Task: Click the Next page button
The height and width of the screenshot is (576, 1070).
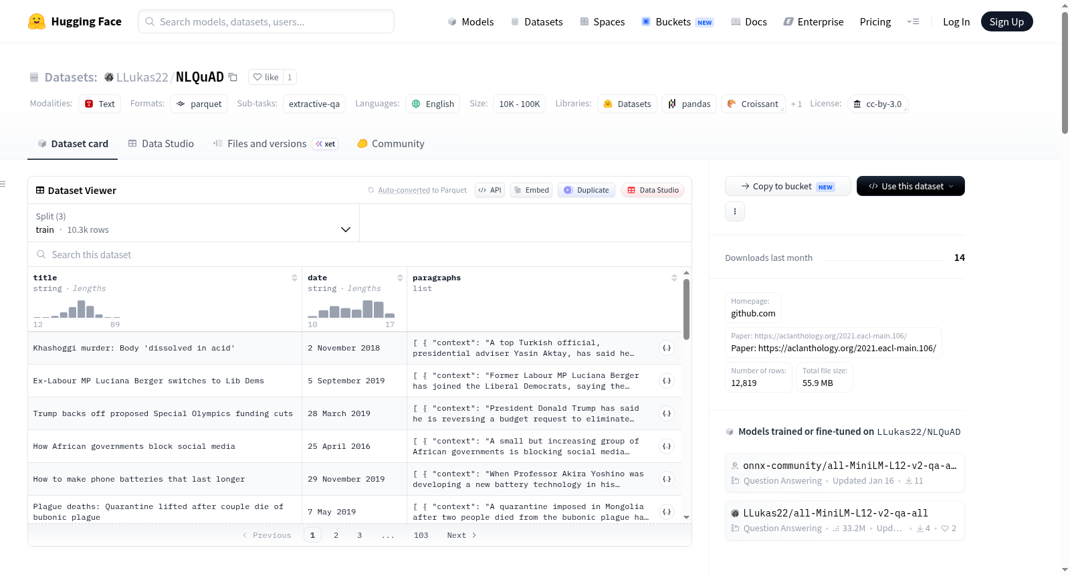Action: click(461, 535)
